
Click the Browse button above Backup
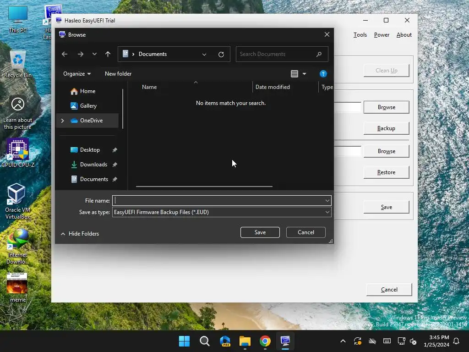tap(386, 107)
